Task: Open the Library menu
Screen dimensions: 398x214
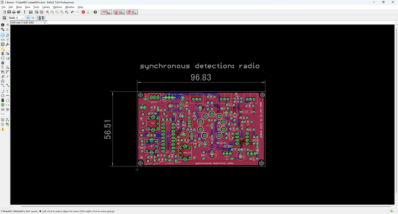Action: click(46, 7)
